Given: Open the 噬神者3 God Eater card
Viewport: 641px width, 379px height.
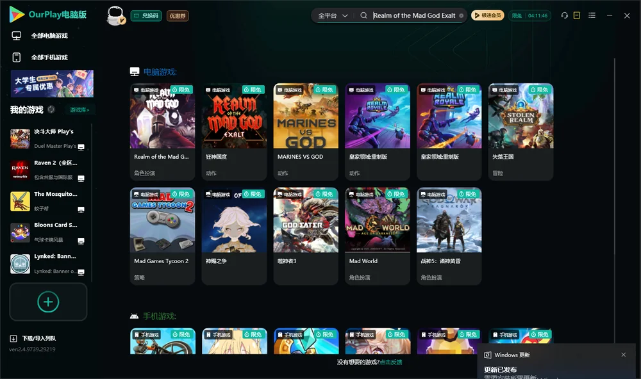Looking at the screenshot, I should [x=306, y=236].
